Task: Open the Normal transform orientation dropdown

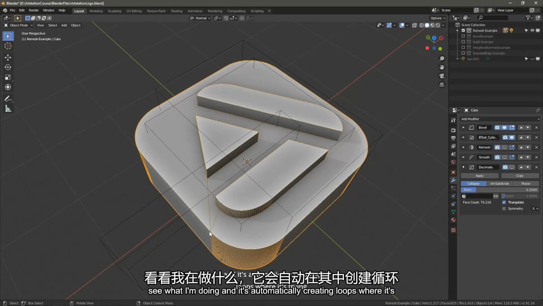Action: (x=201, y=18)
